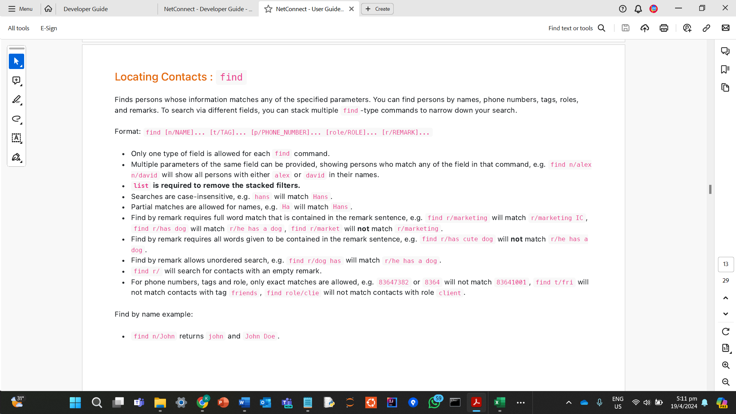Open the Bookmarks panel
The height and width of the screenshot is (414, 736).
point(725,69)
